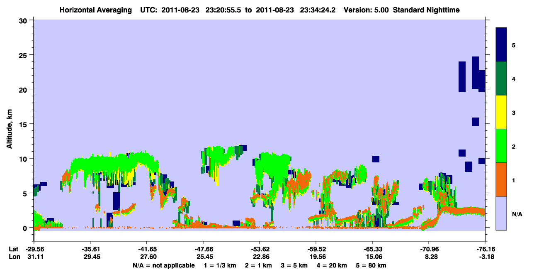Click the '1 = 1/3 km' legend text
The width and height of the screenshot is (539, 277).
coord(219,265)
